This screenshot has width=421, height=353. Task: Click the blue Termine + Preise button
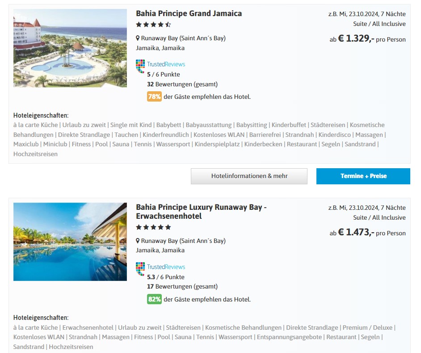click(363, 176)
